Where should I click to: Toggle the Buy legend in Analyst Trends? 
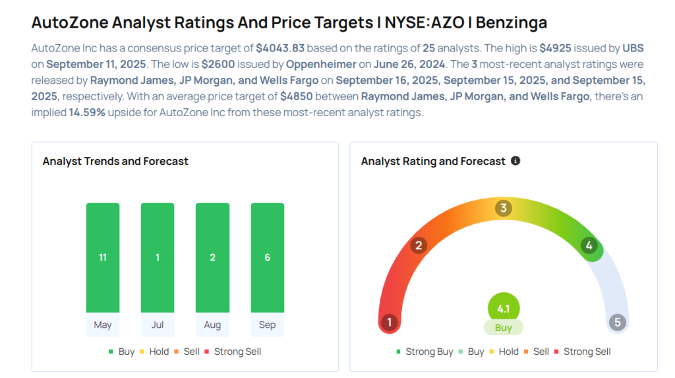(x=121, y=352)
